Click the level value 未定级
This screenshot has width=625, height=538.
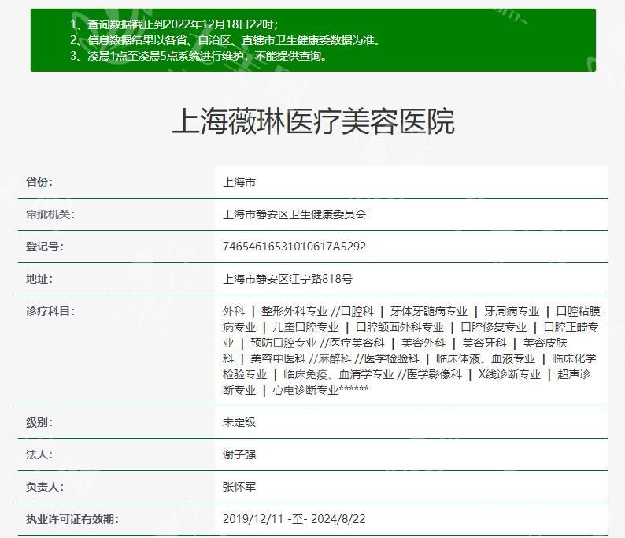pos(239,422)
